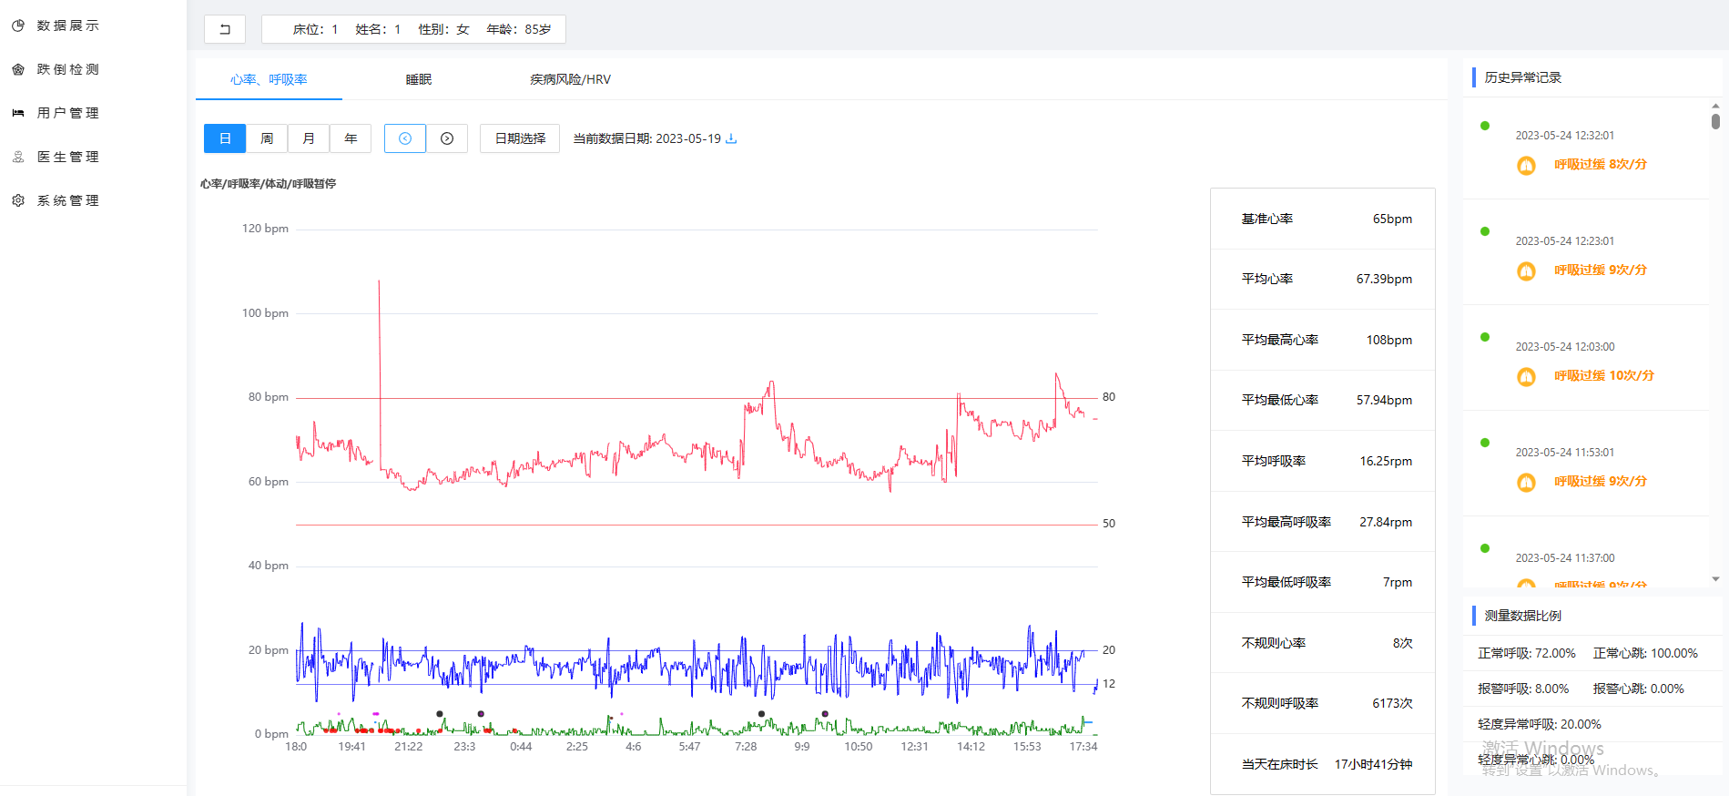The width and height of the screenshot is (1729, 796).
Task: Download data using the export icon
Action: pyautogui.click(x=731, y=138)
